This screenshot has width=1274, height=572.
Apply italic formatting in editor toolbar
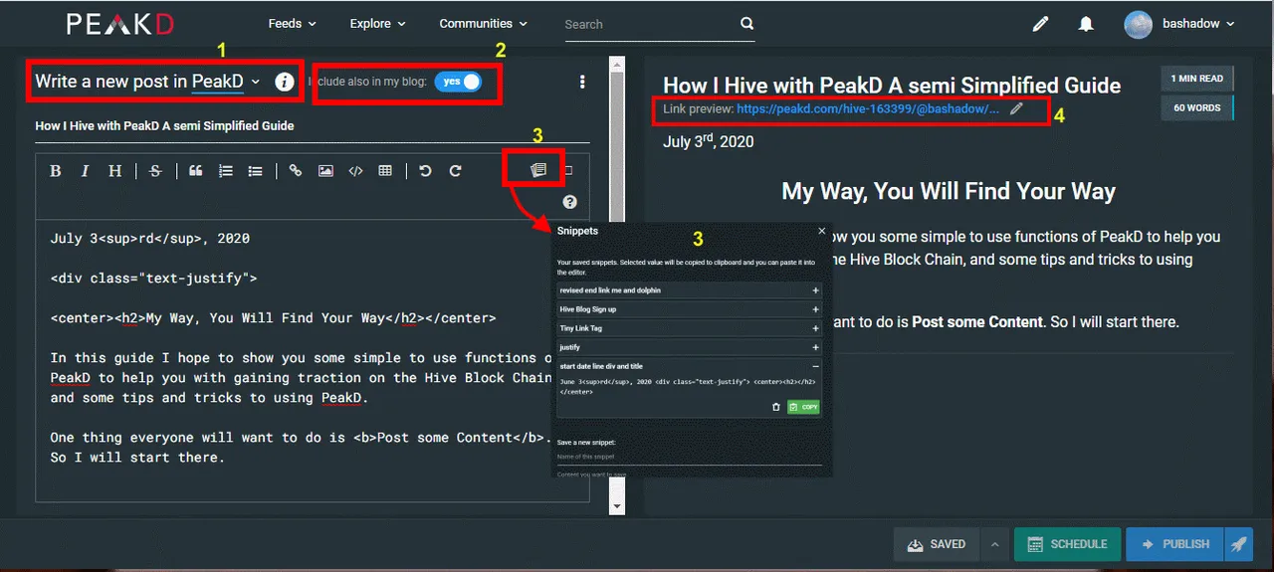86,171
